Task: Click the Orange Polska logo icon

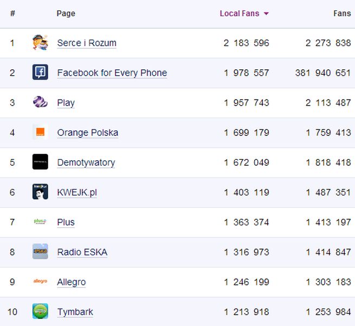Action: click(40, 132)
